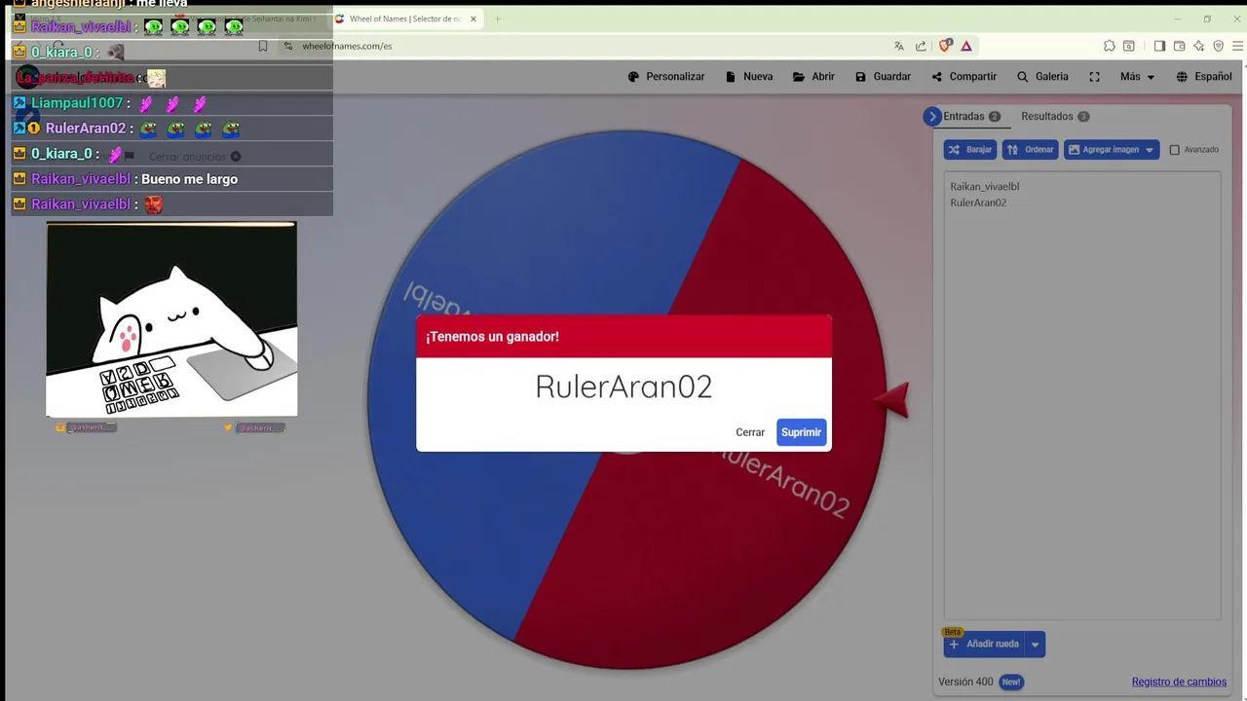Select the RulerAran02 entry in list

click(978, 203)
